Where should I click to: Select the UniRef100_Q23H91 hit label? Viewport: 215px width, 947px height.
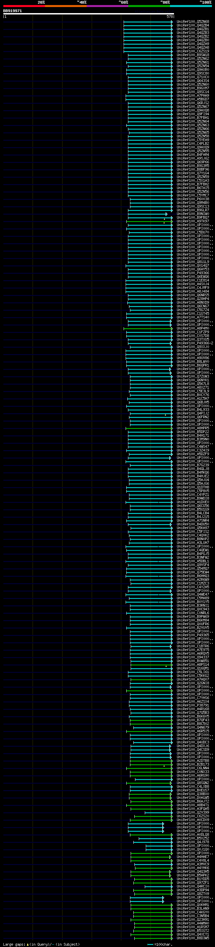(193, 919)
